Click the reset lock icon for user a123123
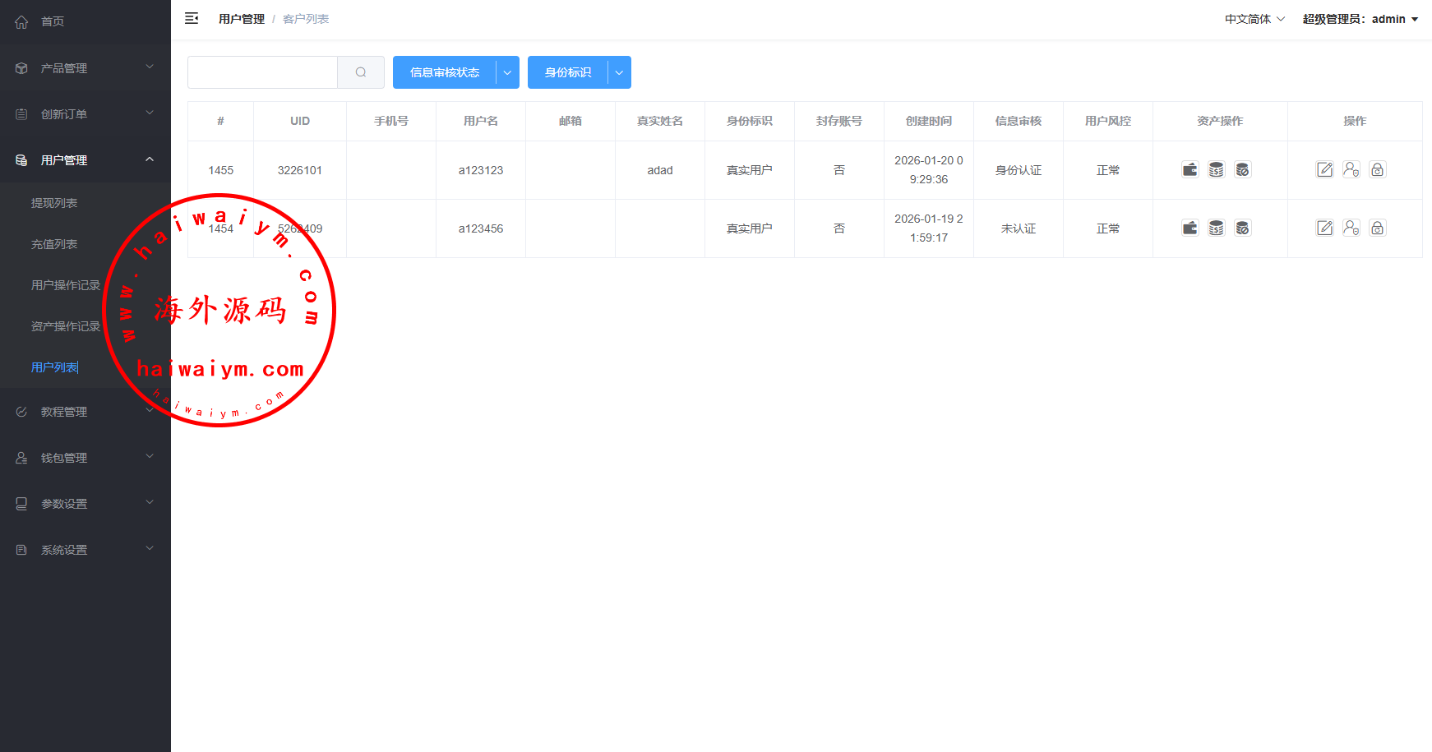The image size is (1432, 752). (x=1377, y=170)
